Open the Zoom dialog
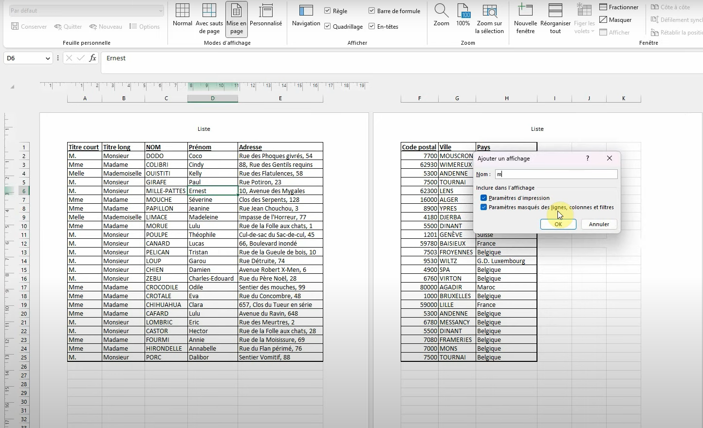703x428 pixels. click(442, 16)
